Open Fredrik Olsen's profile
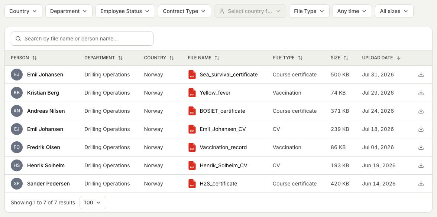Screen dimensions: 437x217 point(43,147)
